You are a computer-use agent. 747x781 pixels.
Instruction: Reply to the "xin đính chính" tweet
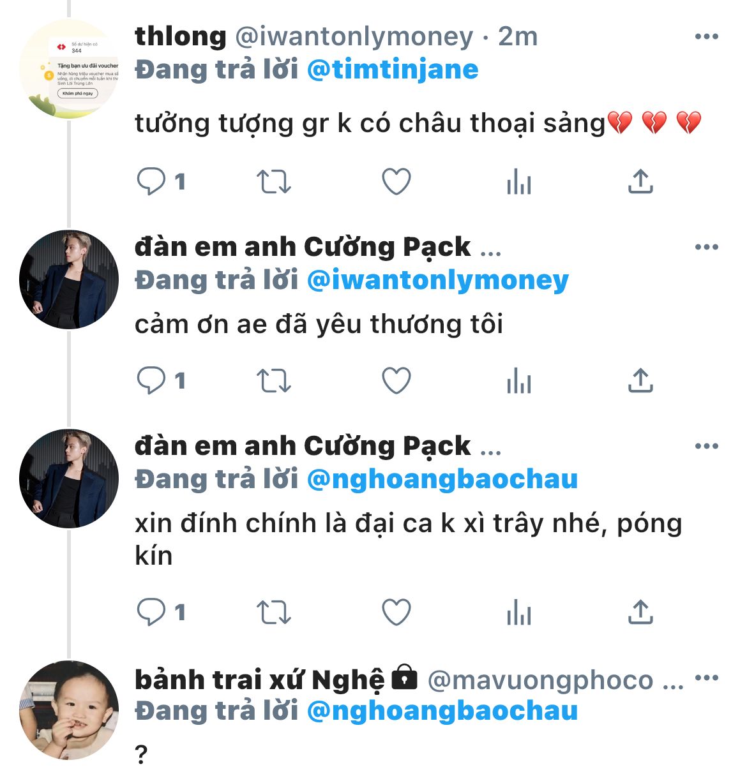[x=151, y=613]
